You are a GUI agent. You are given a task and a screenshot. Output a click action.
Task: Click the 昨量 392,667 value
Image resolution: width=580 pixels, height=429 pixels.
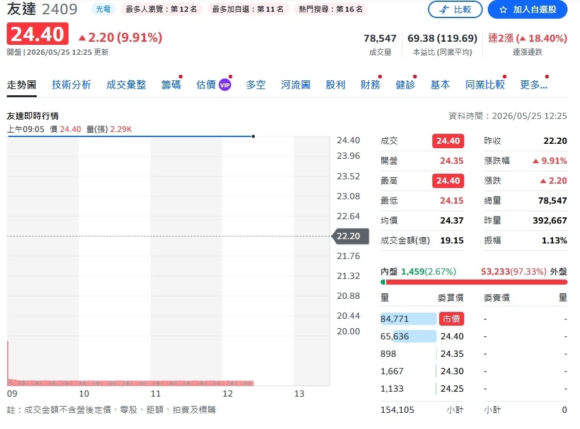point(549,221)
